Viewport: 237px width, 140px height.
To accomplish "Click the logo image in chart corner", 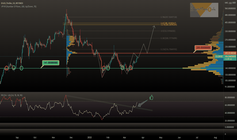I will coord(204,10).
